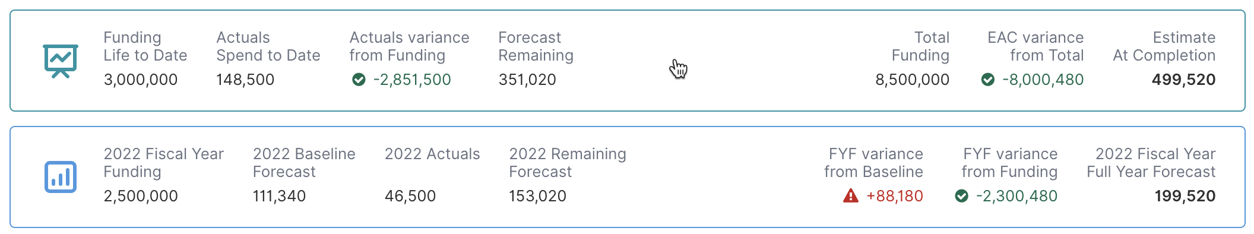The width and height of the screenshot is (1254, 234).
Task: Click the 2022 Actuals value 46,500
Action: (x=410, y=196)
